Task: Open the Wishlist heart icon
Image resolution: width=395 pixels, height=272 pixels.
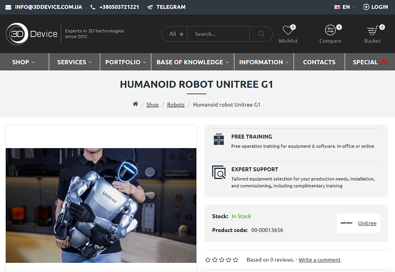Action: (x=288, y=30)
